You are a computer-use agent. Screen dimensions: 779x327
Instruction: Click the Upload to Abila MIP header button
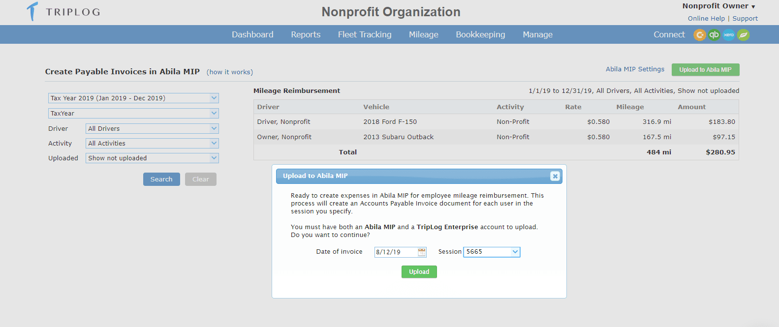[705, 70]
